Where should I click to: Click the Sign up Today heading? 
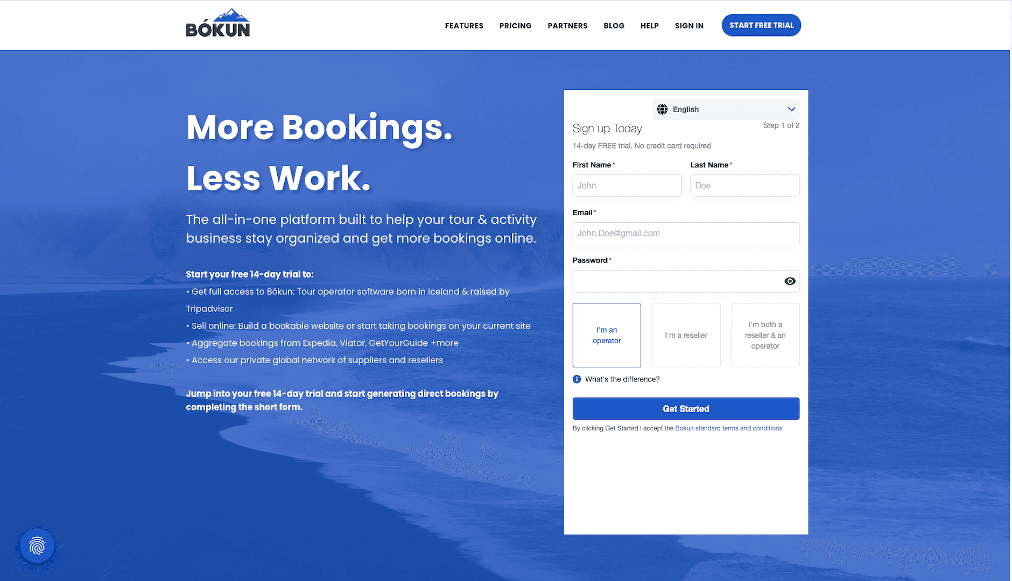(607, 129)
